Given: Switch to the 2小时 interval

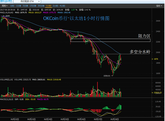Looking at the screenshot, I should click(55, 5).
